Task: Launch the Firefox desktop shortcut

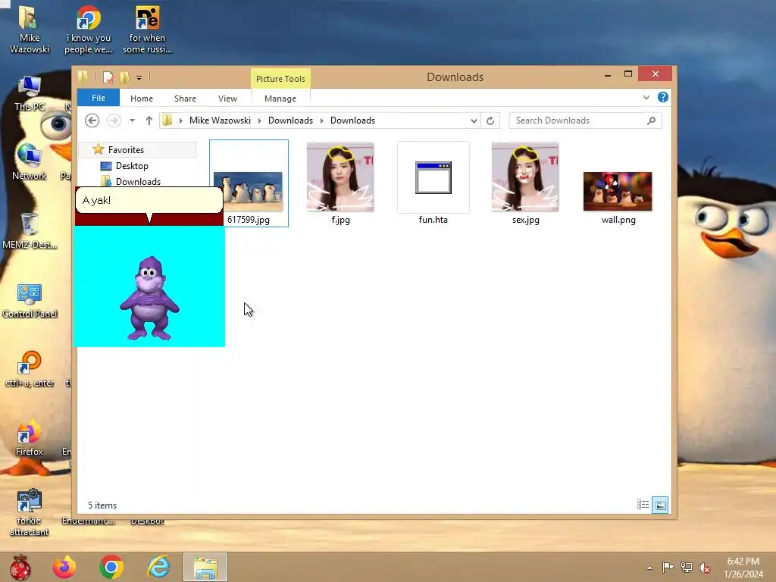Action: (30, 439)
